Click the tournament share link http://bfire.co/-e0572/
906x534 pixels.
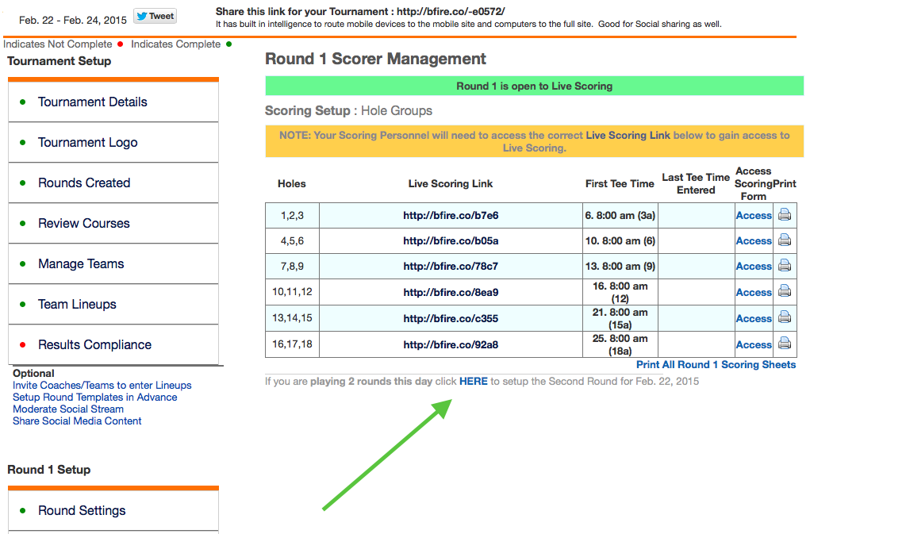[451, 12]
